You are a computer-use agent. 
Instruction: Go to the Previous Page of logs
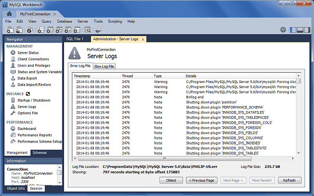point(202,180)
